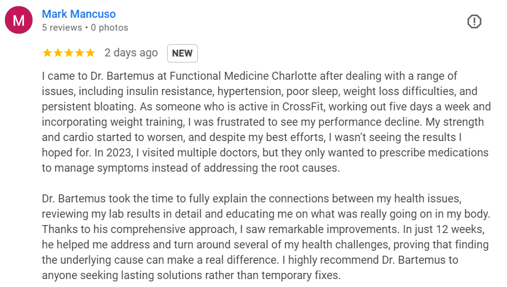Click the report review exclamation icon

474,21
